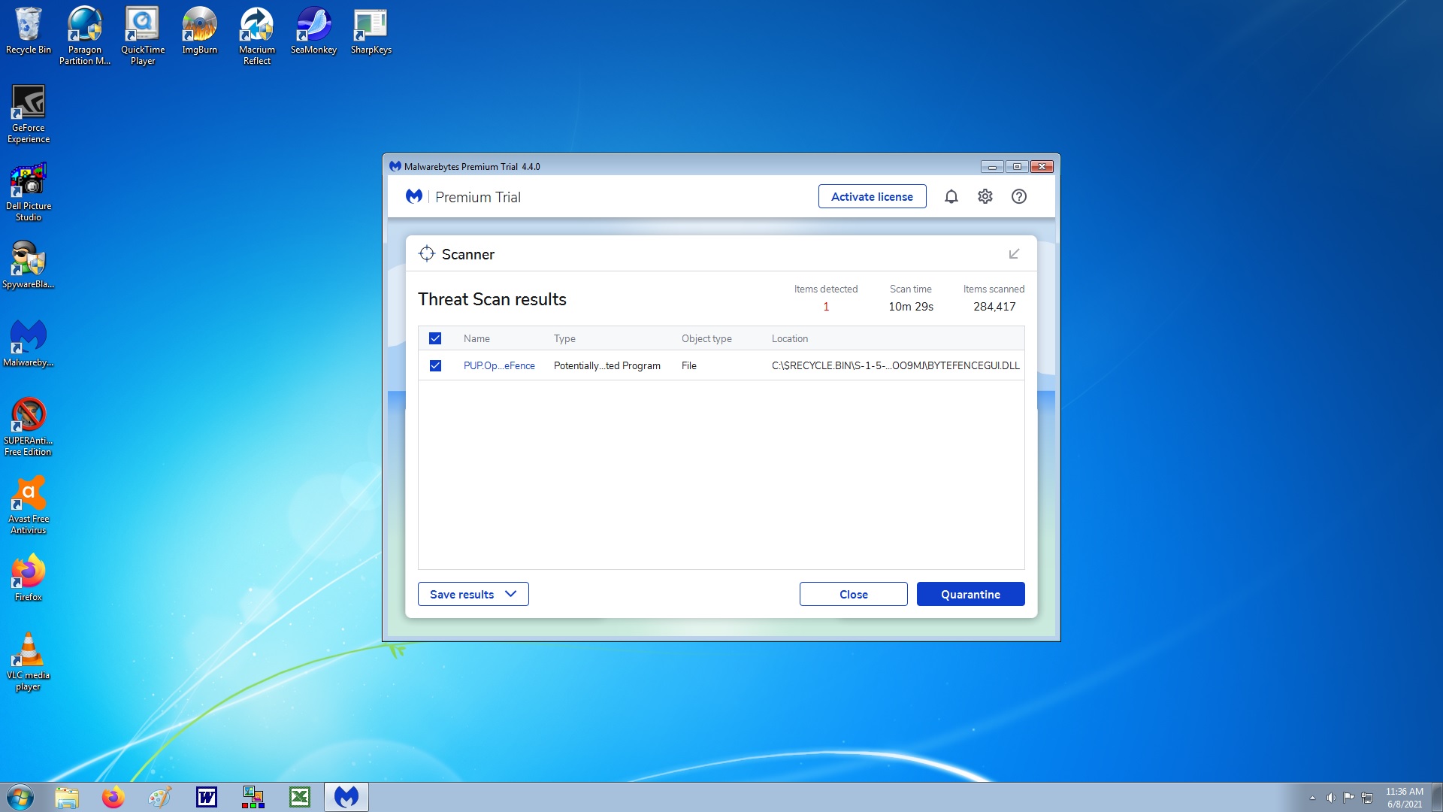Open the SUPERAntiSpyware desktop icon
This screenshot has height=812, width=1443.
[29, 426]
